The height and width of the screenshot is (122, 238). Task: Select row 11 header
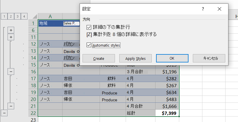pyautogui.click(x=33, y=37)
